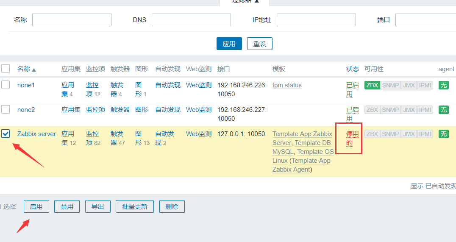Click 启用 button to enable selected hosts
The width and height of the screenshot is (456, 242).
pos(36,206)
